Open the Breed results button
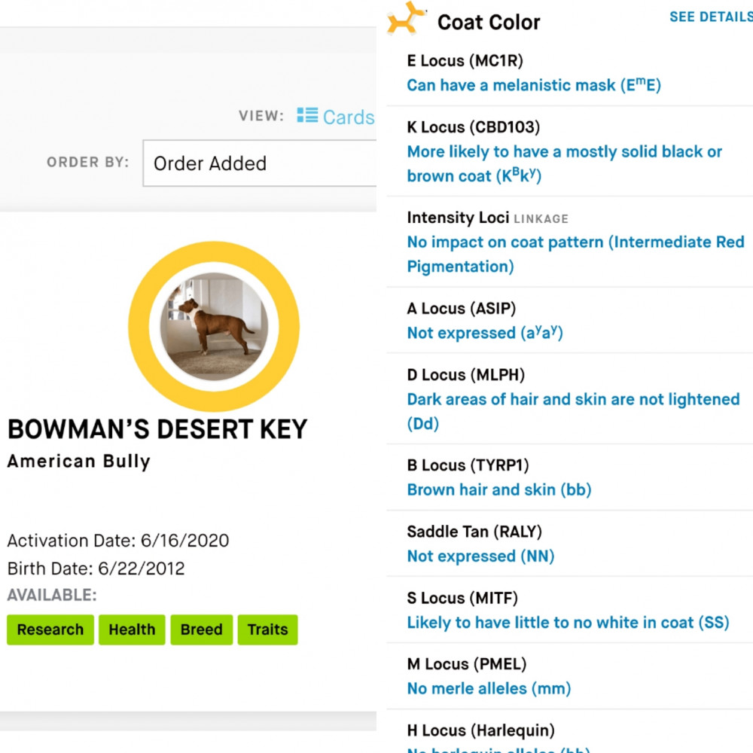Image resolution: width=753 pixels, height=753 pixels. (x=202, y=630)
